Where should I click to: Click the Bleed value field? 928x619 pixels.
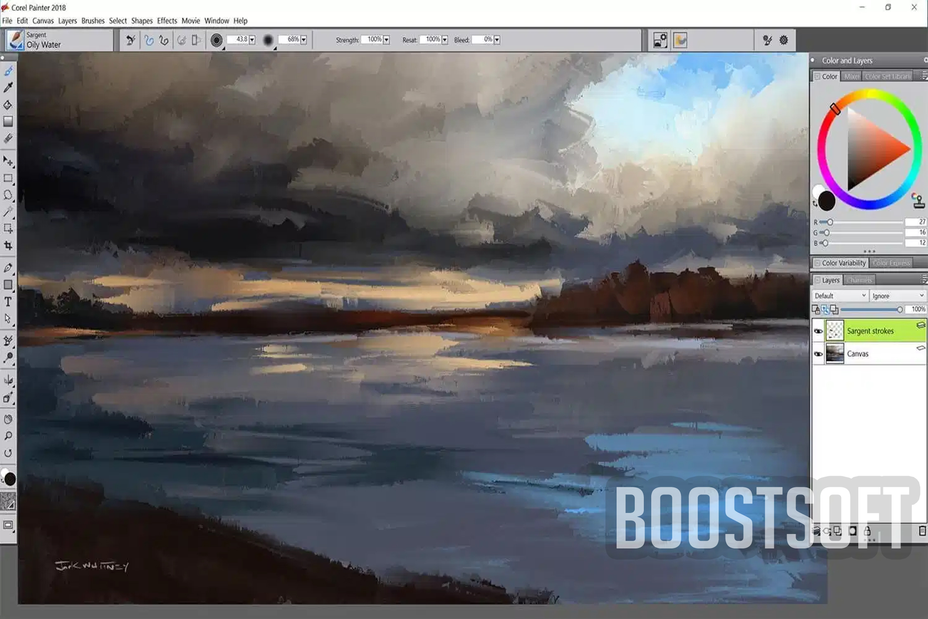(x=483, y=39)
